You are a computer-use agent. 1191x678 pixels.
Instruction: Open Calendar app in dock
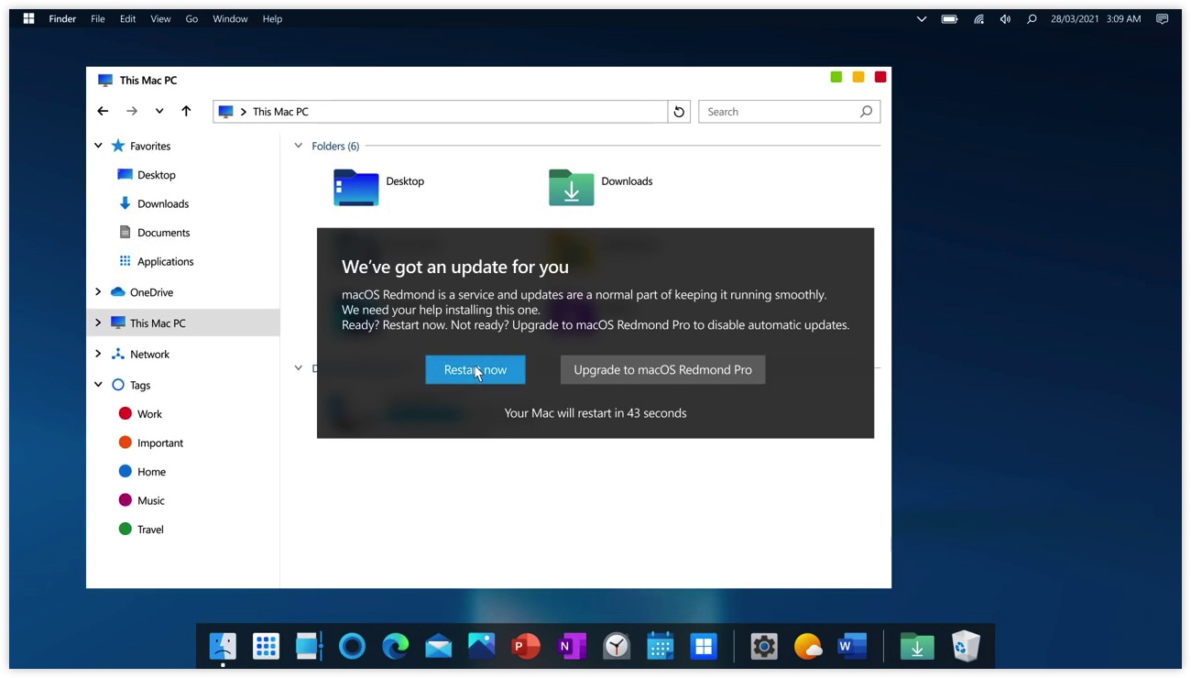pyautogui.click(x=660, y=646)
